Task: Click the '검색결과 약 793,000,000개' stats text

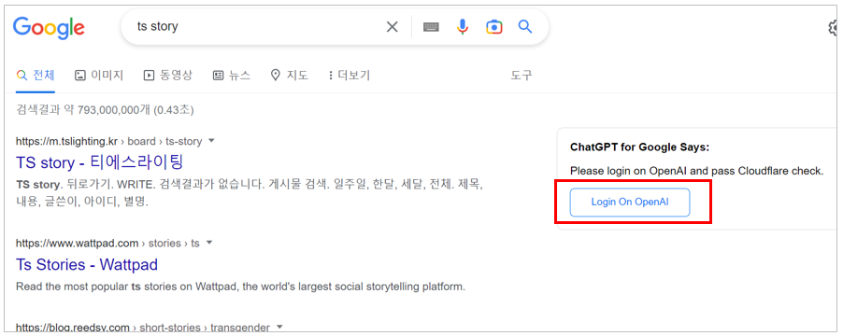Action: (105, 110)
